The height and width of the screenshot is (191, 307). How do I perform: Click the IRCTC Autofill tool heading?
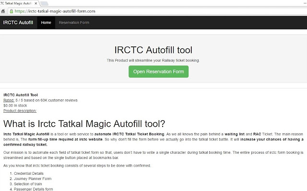(153, 50)
